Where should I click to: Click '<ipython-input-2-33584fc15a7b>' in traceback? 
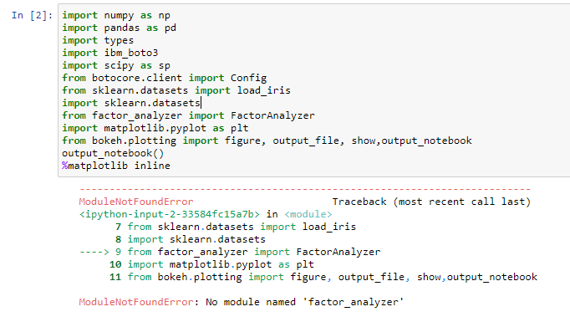pyautogui.click(x=170, y=214)
